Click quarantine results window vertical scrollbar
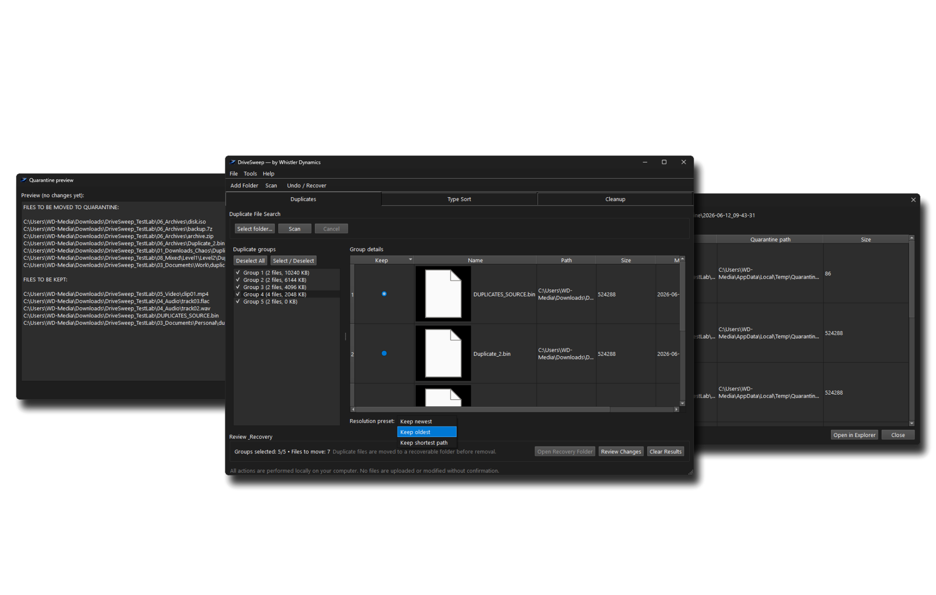This screenshot has height=595, width=936. coord(911,279)
